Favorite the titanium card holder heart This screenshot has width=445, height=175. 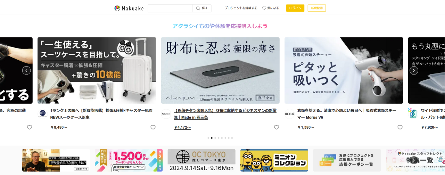click(x=277, y=127)
